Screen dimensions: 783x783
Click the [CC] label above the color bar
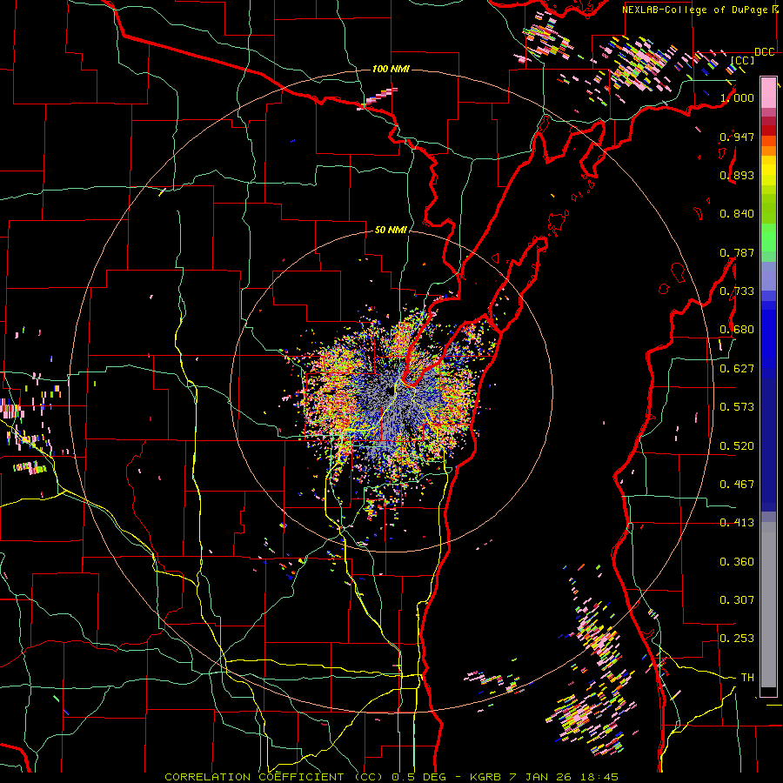[743, 60]
